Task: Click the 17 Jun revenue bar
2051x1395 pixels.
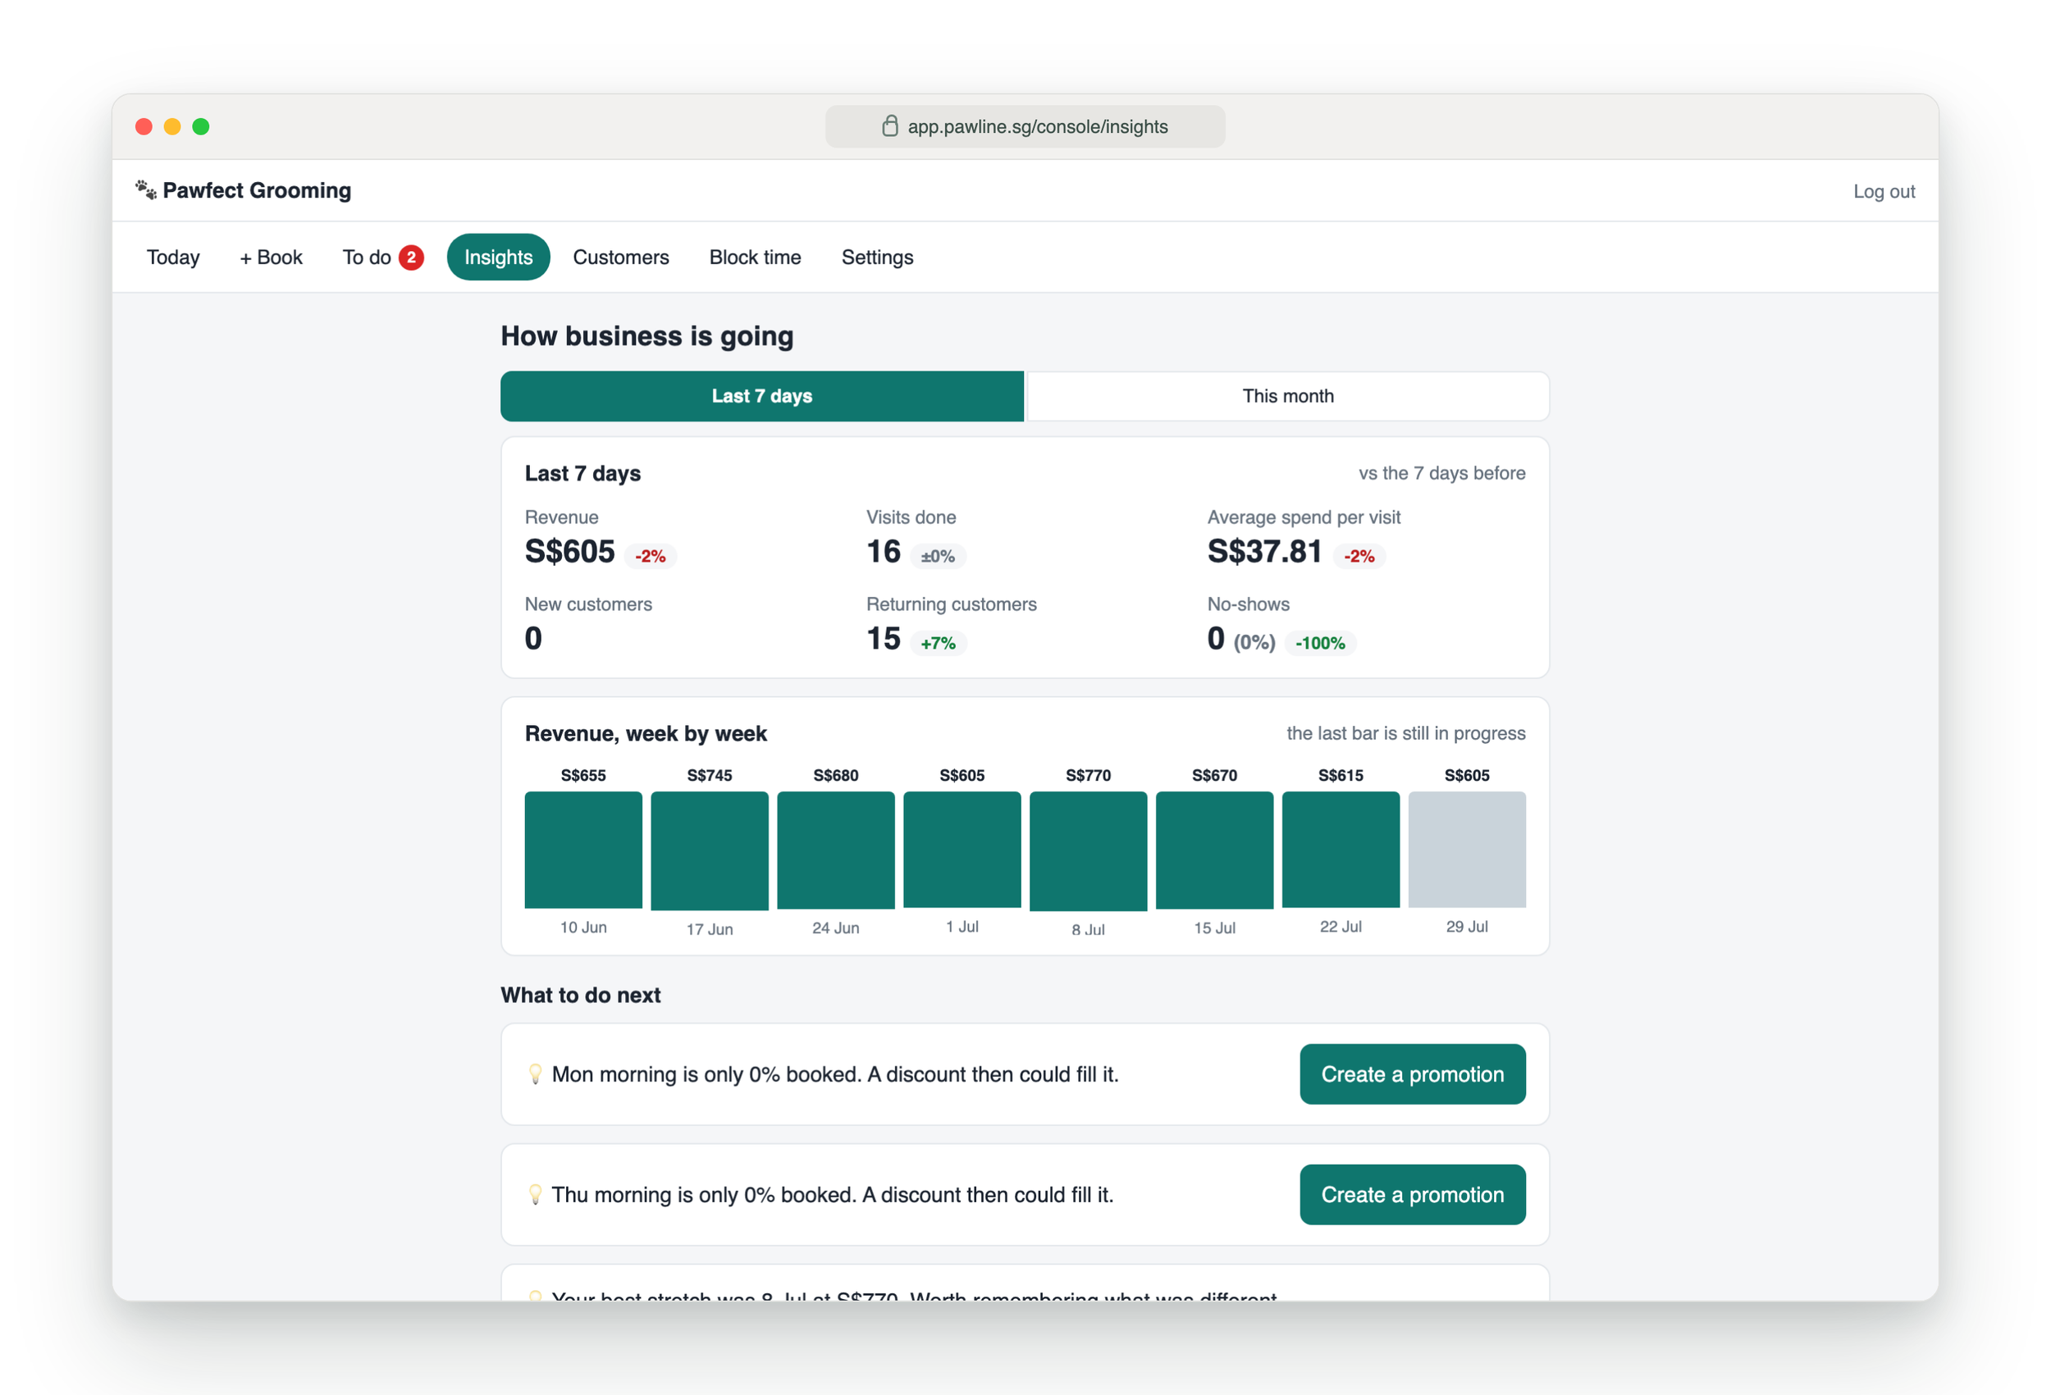Action: [x=710, y=850]
